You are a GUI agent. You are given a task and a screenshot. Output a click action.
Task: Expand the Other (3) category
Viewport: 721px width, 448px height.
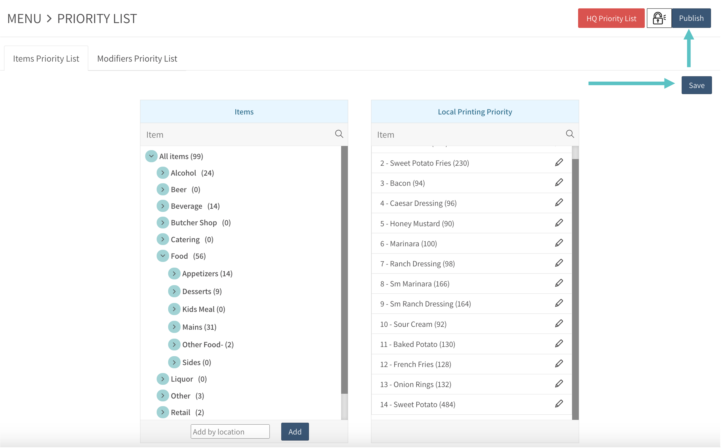[163, 396]
